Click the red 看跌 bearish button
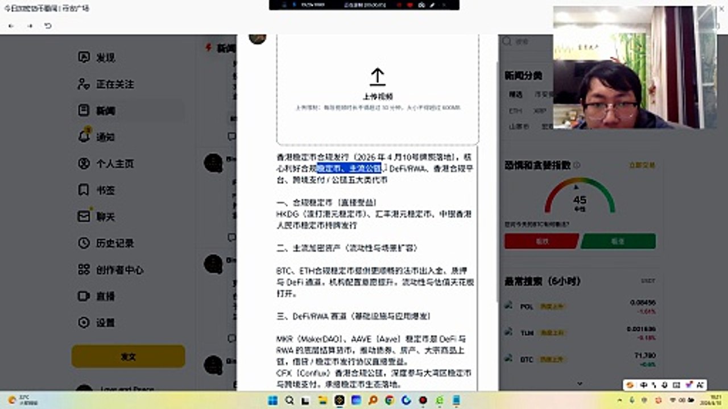Viewport: 728px width, 409px height. [541, 241]
